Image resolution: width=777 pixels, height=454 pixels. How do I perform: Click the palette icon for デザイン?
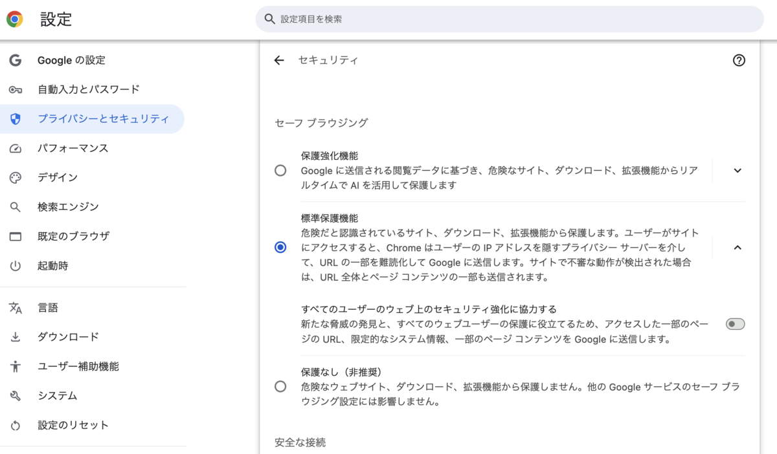pos(16,178)
